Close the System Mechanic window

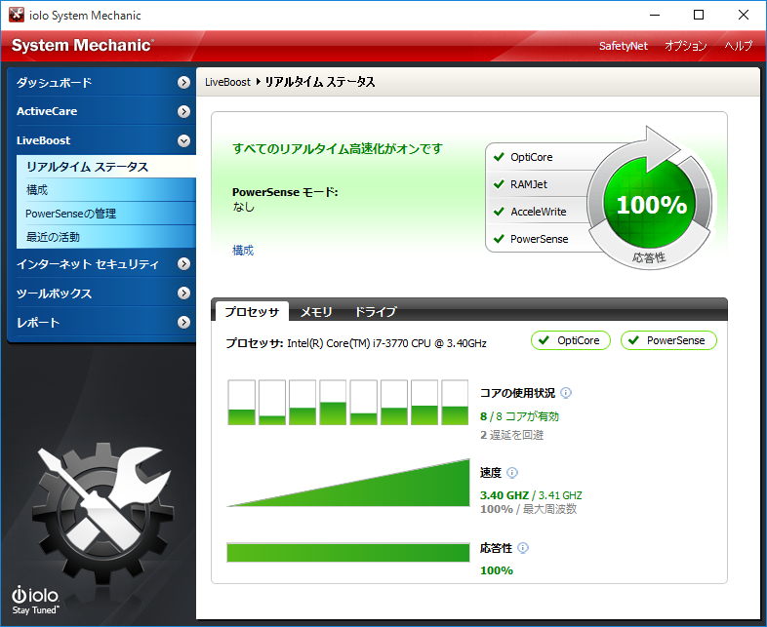coord(744,16)
